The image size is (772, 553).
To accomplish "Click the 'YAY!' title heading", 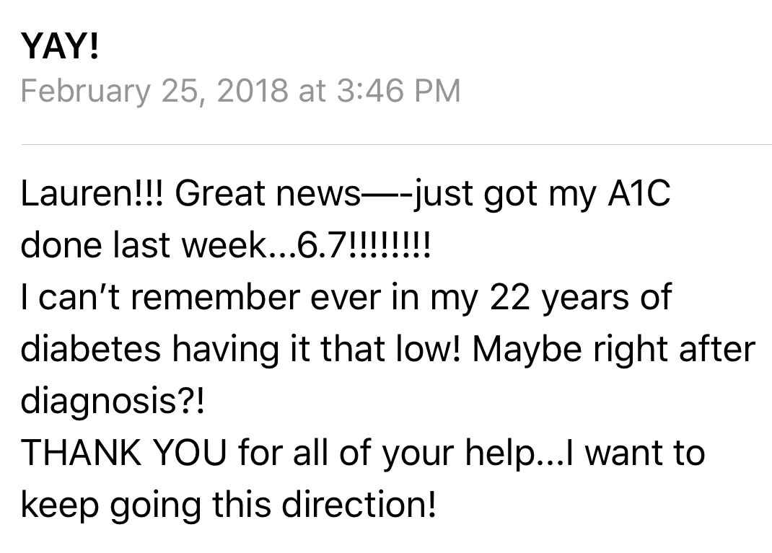I will 59,48.
